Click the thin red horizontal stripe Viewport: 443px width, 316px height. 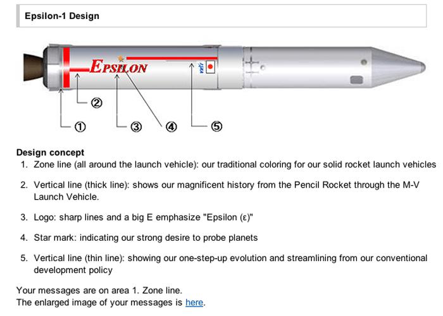point(172,58)
